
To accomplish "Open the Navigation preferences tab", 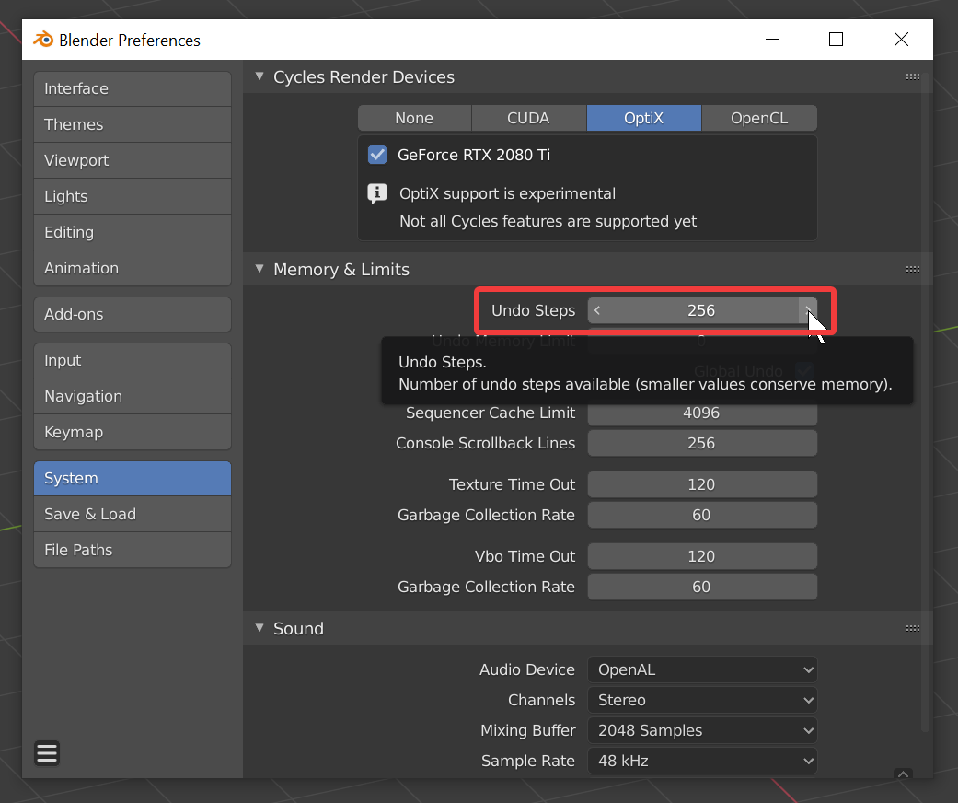I will [133, 396].
